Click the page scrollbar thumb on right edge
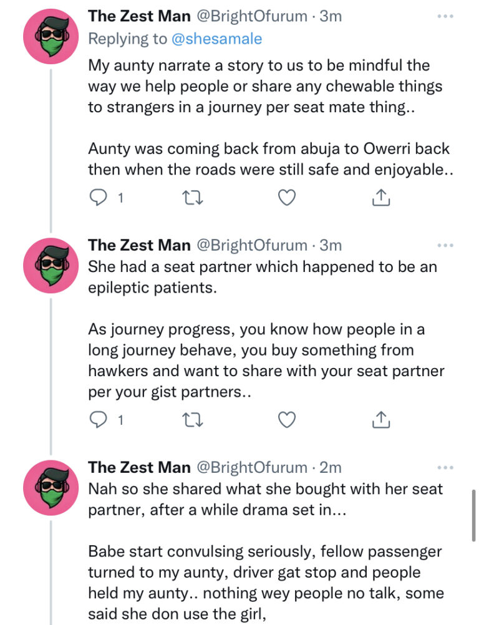Viewport: 479px width, 625px height. tap(473, 515)
